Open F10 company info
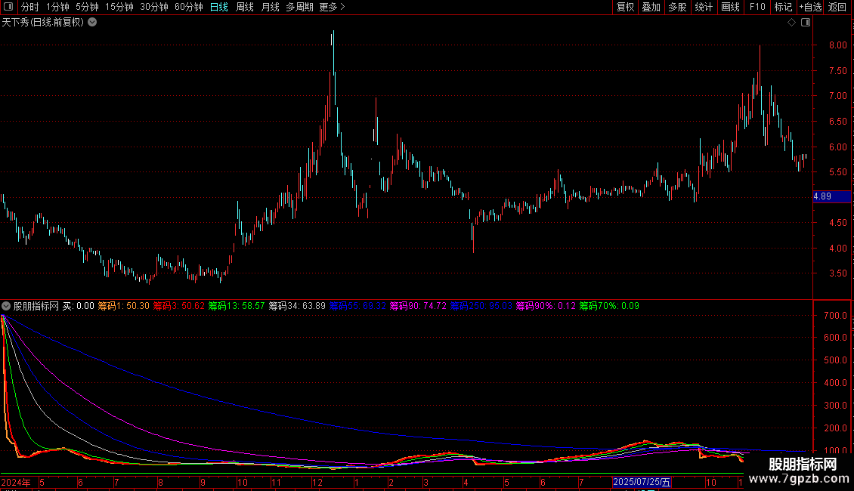The image size is (854, 491). tap(757, 7)
